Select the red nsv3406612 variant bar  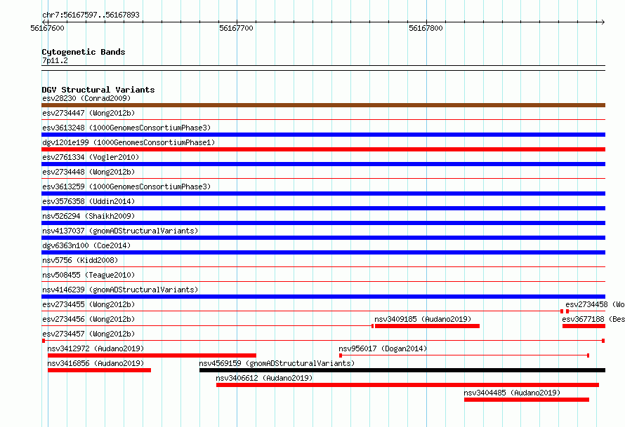407,385
